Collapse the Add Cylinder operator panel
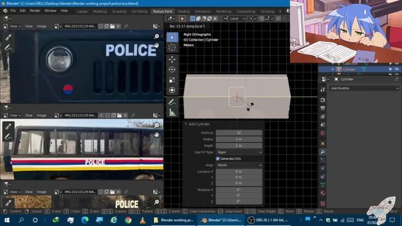402x226 pixels. [186, 124]
